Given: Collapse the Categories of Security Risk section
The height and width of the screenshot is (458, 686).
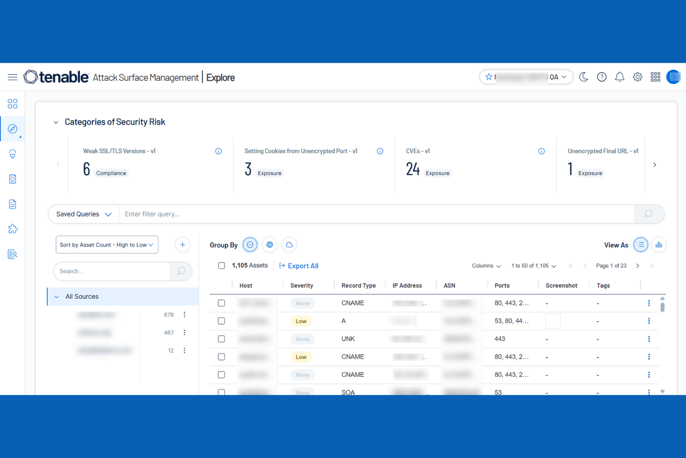Looking at the screenshot, I should pos(56,122).
